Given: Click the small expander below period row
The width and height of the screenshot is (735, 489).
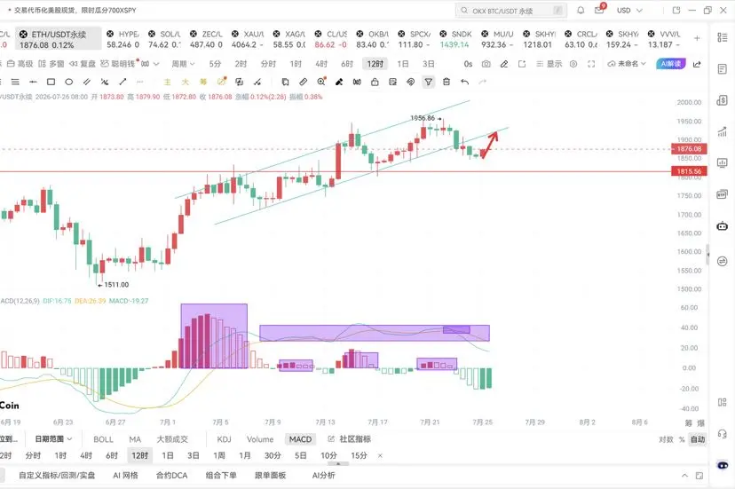Looking at the screenshot, I should click(x=339, y=463).
